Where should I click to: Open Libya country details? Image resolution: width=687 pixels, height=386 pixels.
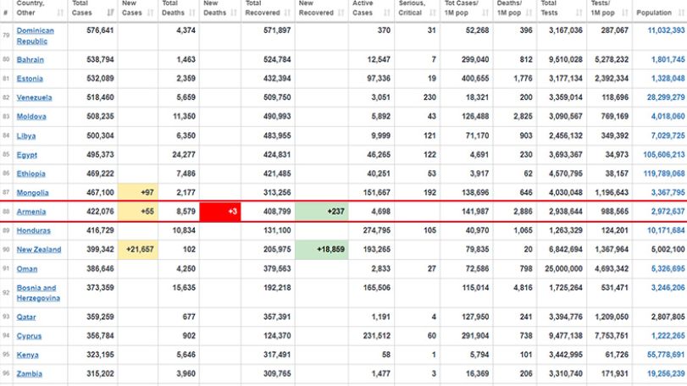pos(26,135)
